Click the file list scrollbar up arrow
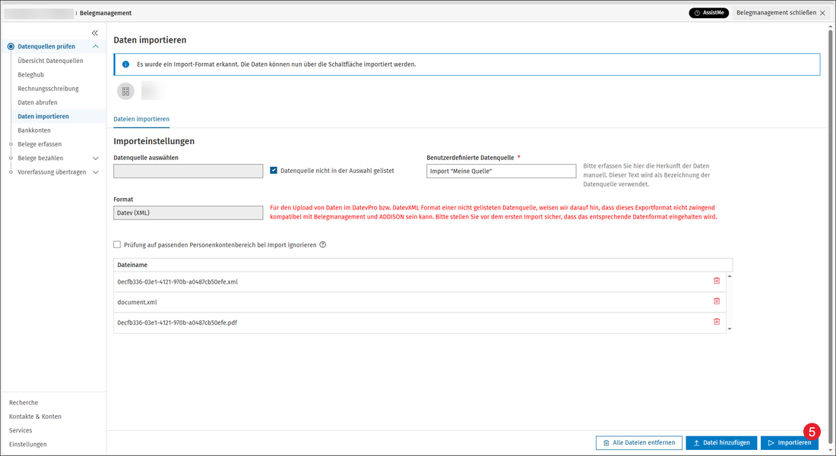Viewport: 836px width, 456px height. [x=730, y=276]
